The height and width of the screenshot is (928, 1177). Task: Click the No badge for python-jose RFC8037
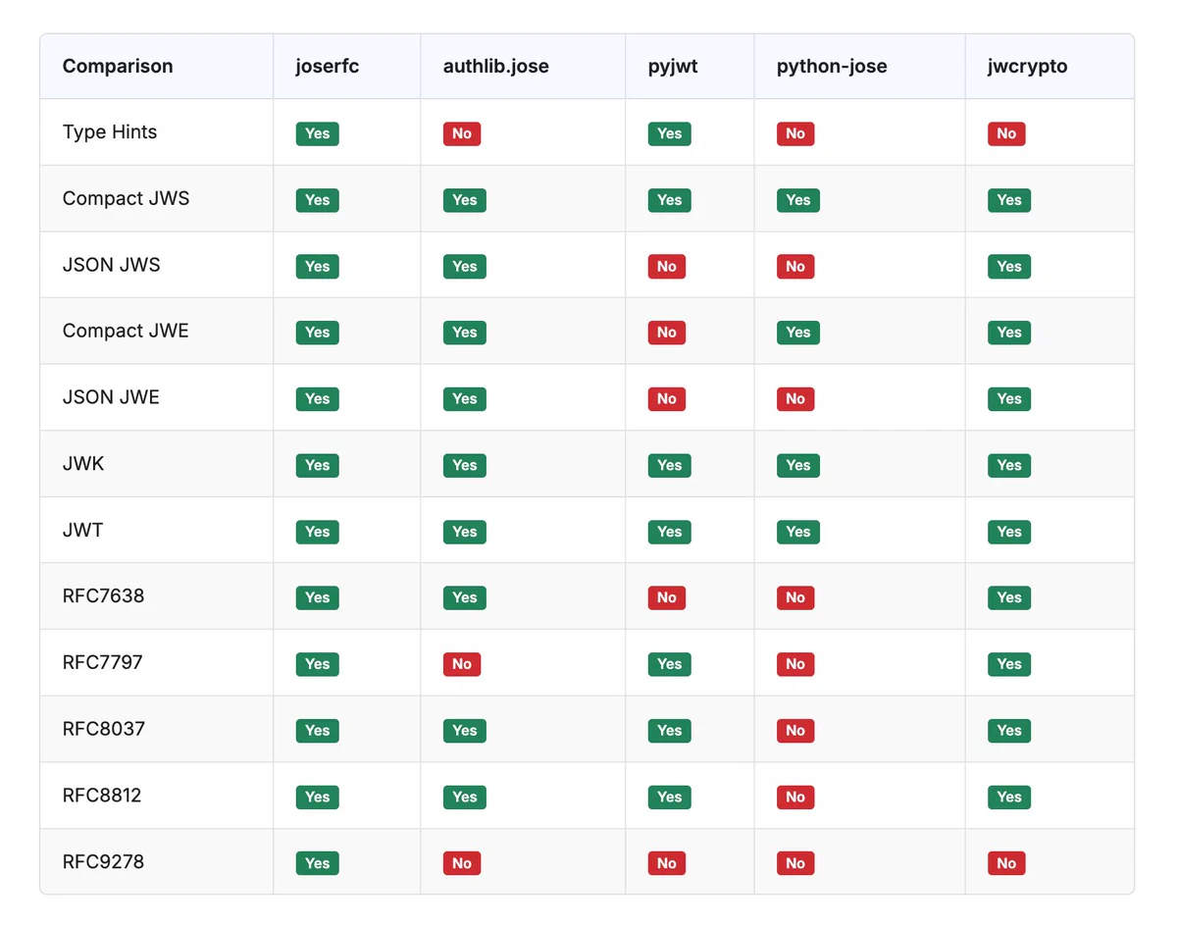pos(795,731)
